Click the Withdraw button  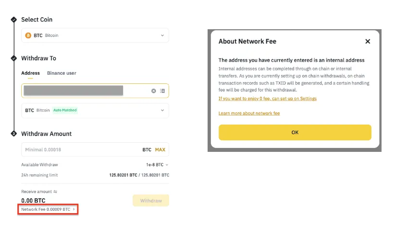[151, 201]
